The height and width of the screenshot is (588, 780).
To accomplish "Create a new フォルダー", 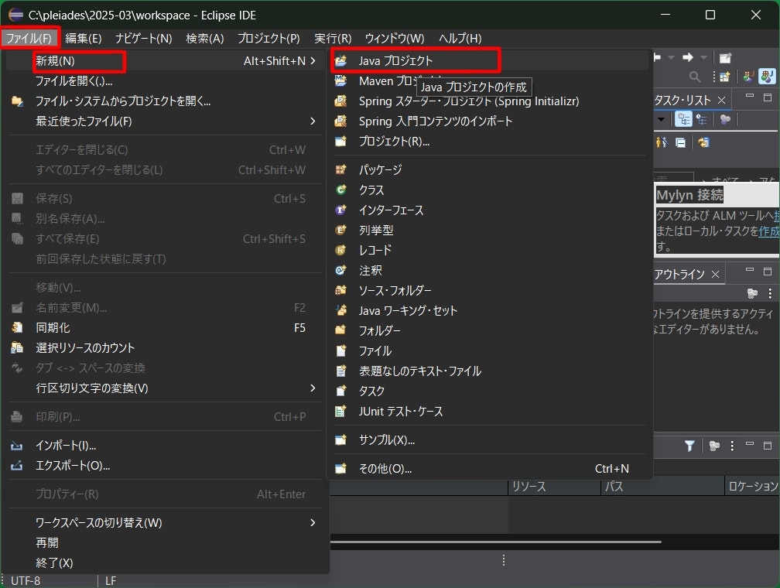I will pos(490,331).
